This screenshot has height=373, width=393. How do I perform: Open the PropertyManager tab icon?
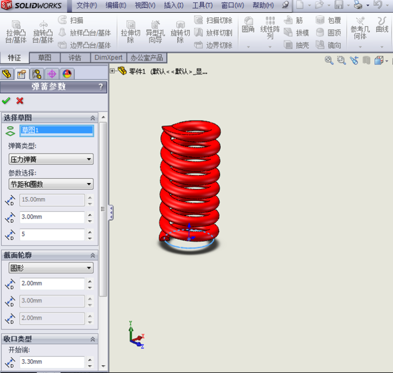(22, 74)
